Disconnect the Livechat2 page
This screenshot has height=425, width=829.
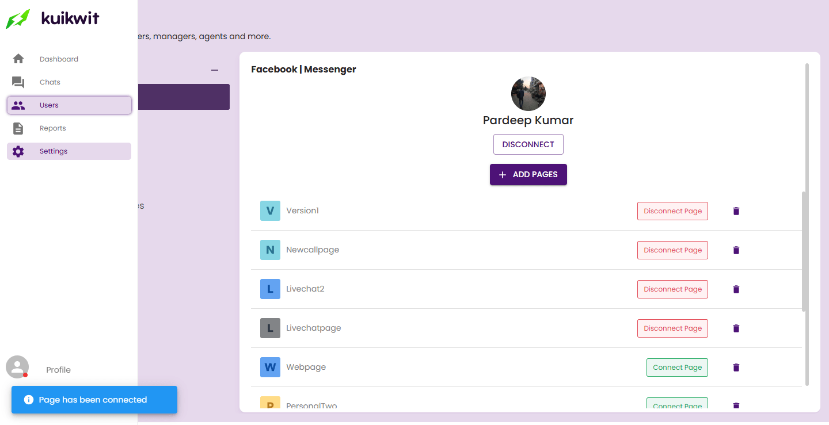(672, 289)
